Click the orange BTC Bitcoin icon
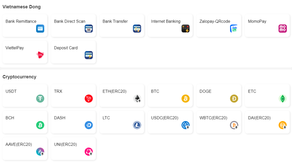Viewport: 292px width, 162px height. pyautogui.click(x=186, y=99)
